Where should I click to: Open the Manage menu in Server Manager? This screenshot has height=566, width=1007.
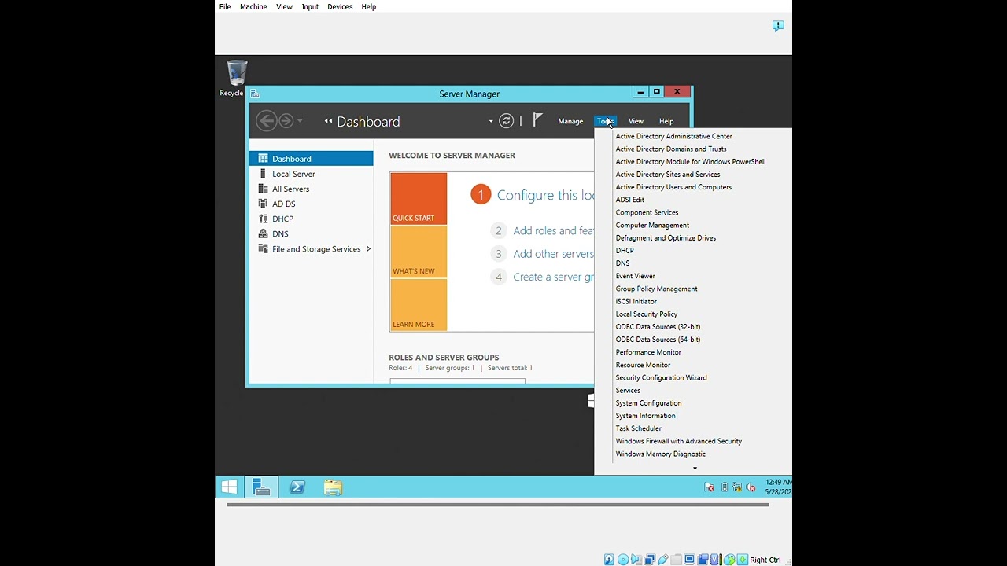pos(570,121)
